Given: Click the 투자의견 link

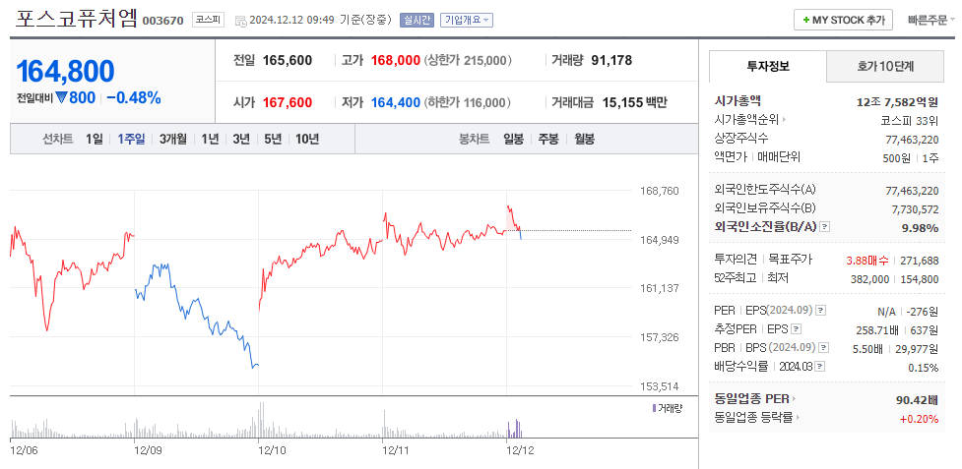Looking at the screenshot, I should click(736, 260).
